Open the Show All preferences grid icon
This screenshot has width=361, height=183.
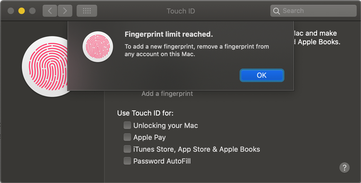coord(87,11)
